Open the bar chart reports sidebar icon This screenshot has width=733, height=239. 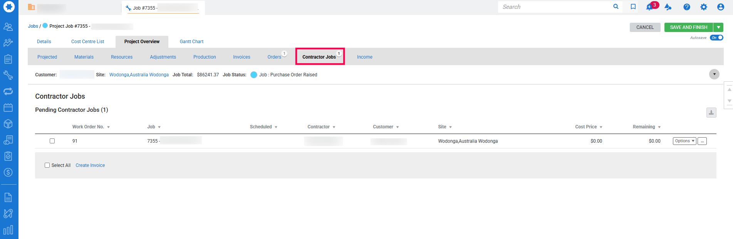8,230
